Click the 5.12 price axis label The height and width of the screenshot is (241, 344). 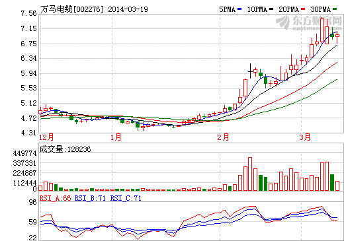[x=28, y=103]
